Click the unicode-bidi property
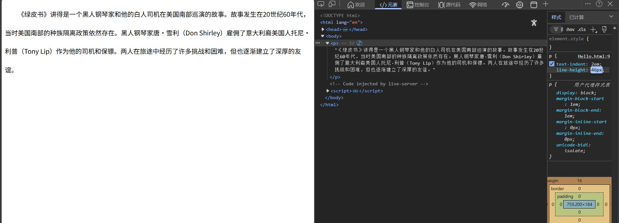This screenshot has height=223, width=619. pyautogui.click(x=572, y=145)
